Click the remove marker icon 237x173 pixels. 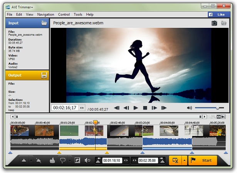[x=38, y=160]
